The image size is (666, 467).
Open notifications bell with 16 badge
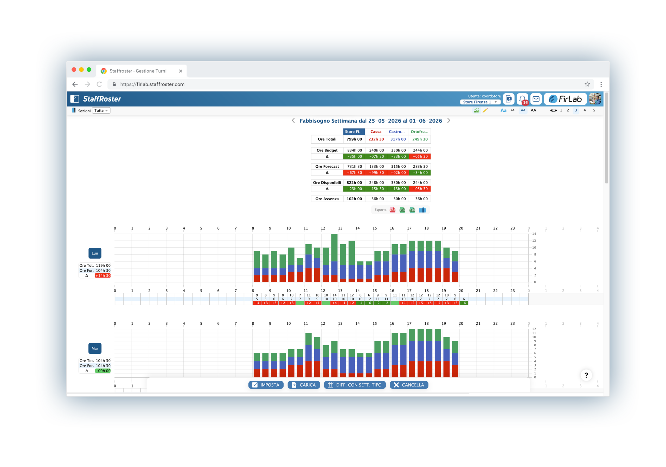522,99
